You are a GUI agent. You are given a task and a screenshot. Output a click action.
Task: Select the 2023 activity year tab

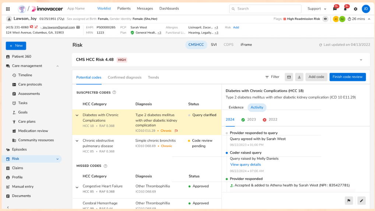click(249, 120)
